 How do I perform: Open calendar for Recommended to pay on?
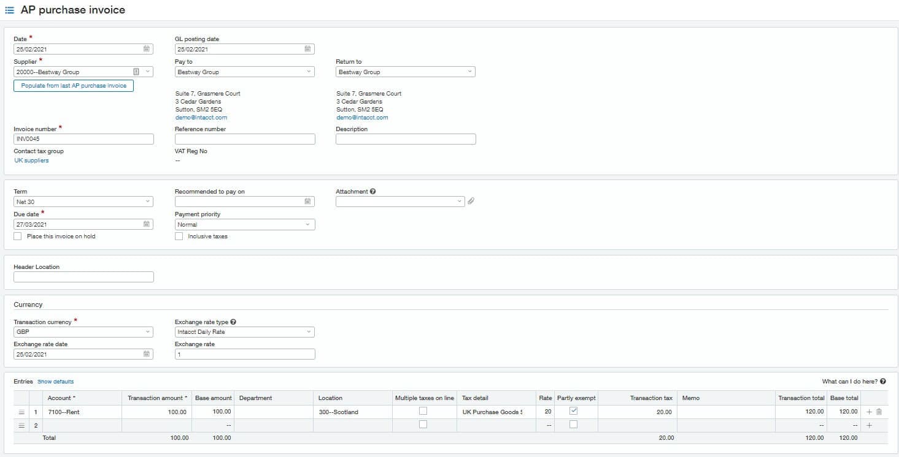pos(308,202)
